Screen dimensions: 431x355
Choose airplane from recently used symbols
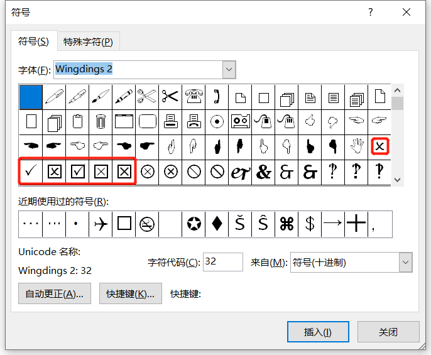101,224
